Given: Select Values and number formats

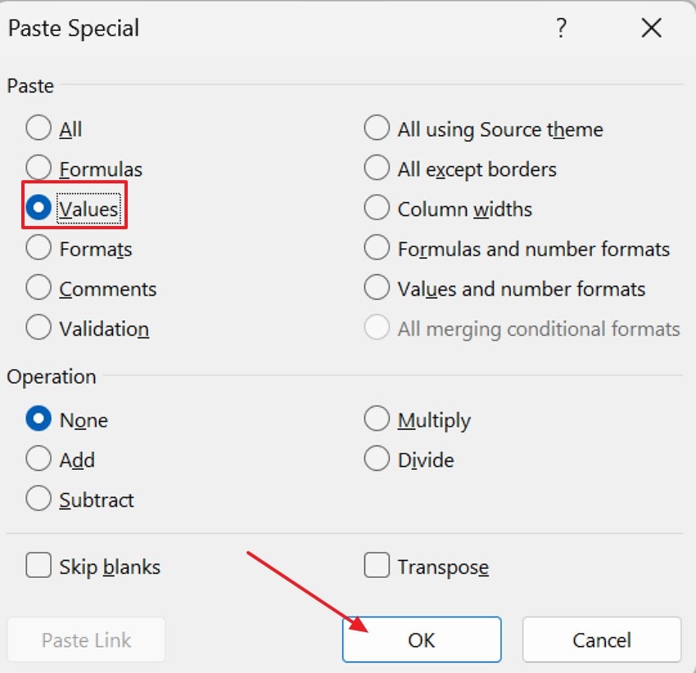Looking at the screenshot, I should point(377,288).
